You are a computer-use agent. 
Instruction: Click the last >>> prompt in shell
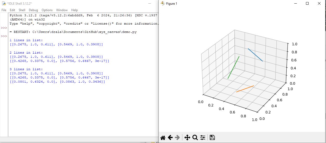4,36
